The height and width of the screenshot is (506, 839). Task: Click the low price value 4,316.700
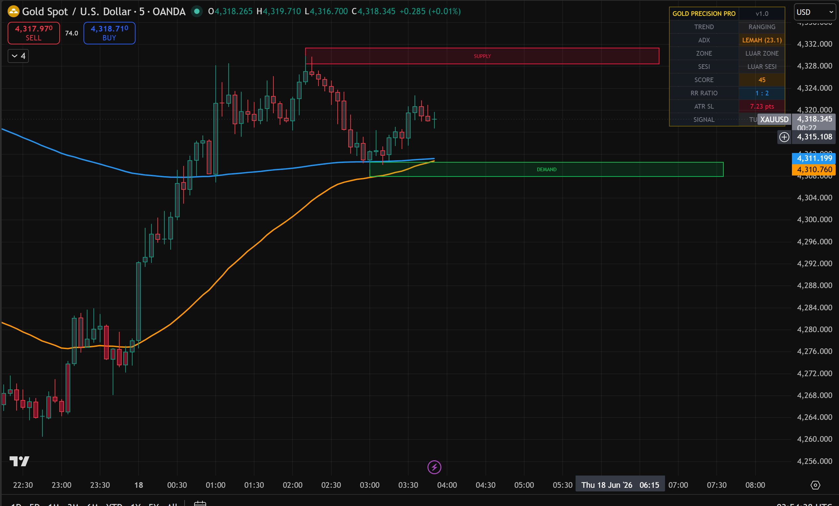click(x=329, y=12)
